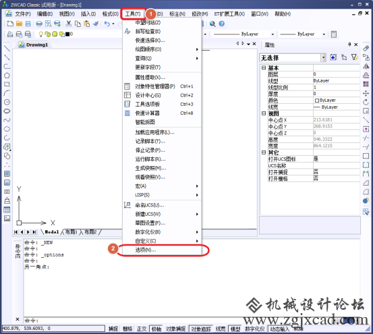373x334 pixels.
Task: Toggle 对象追踪 object tracking in status bar
Action: [x=201, y=329]
